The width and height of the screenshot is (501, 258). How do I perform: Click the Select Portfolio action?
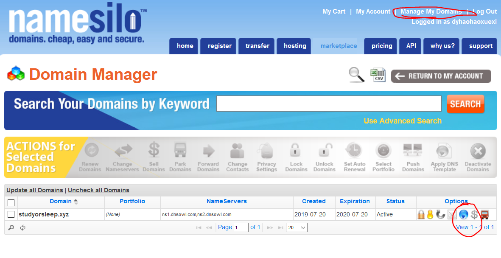pyautogui.click(x=383, y=157)
